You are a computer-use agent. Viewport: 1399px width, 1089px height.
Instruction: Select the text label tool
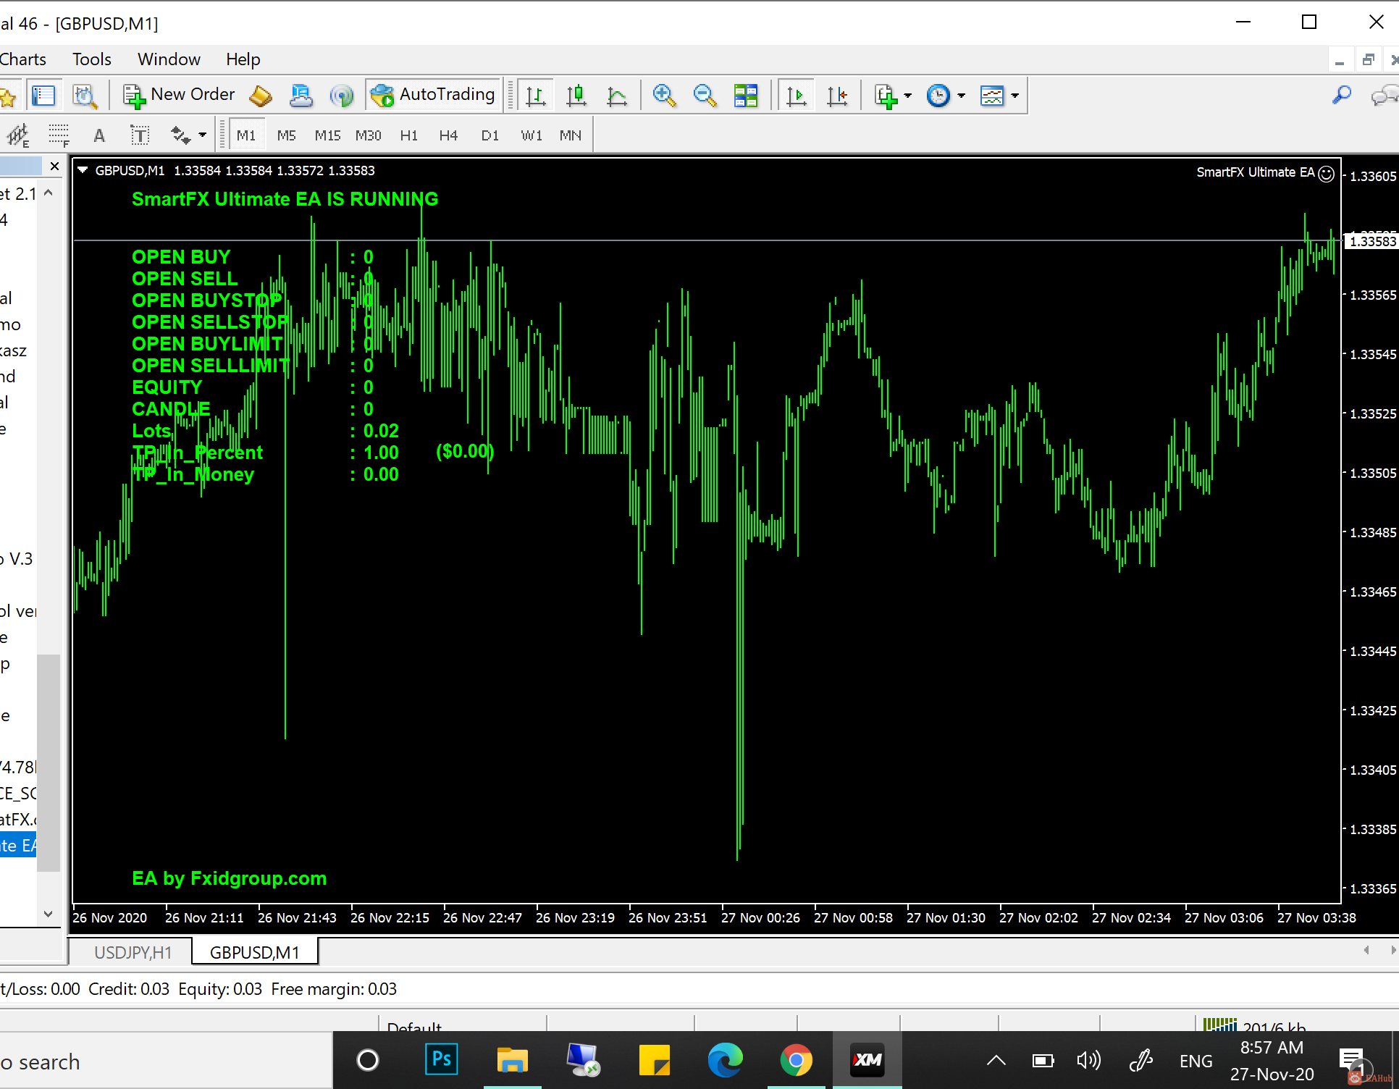[140, 135]
